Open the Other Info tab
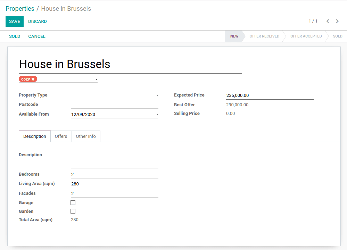Image resolution: width=347 pixels, height=250 pixels. tap(85, 136)
